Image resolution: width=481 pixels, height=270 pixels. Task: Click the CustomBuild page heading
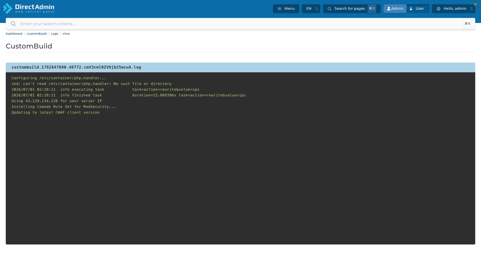click(x=29, y=46)
